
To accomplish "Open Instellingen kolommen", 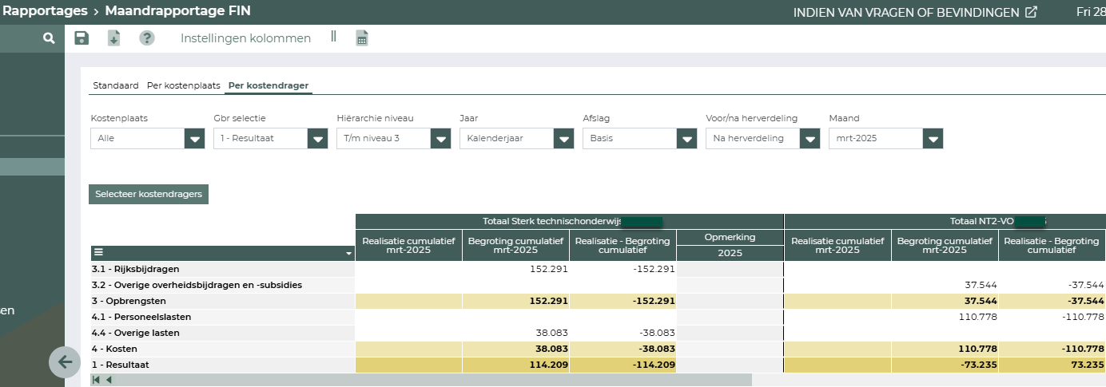I will 245,38.
